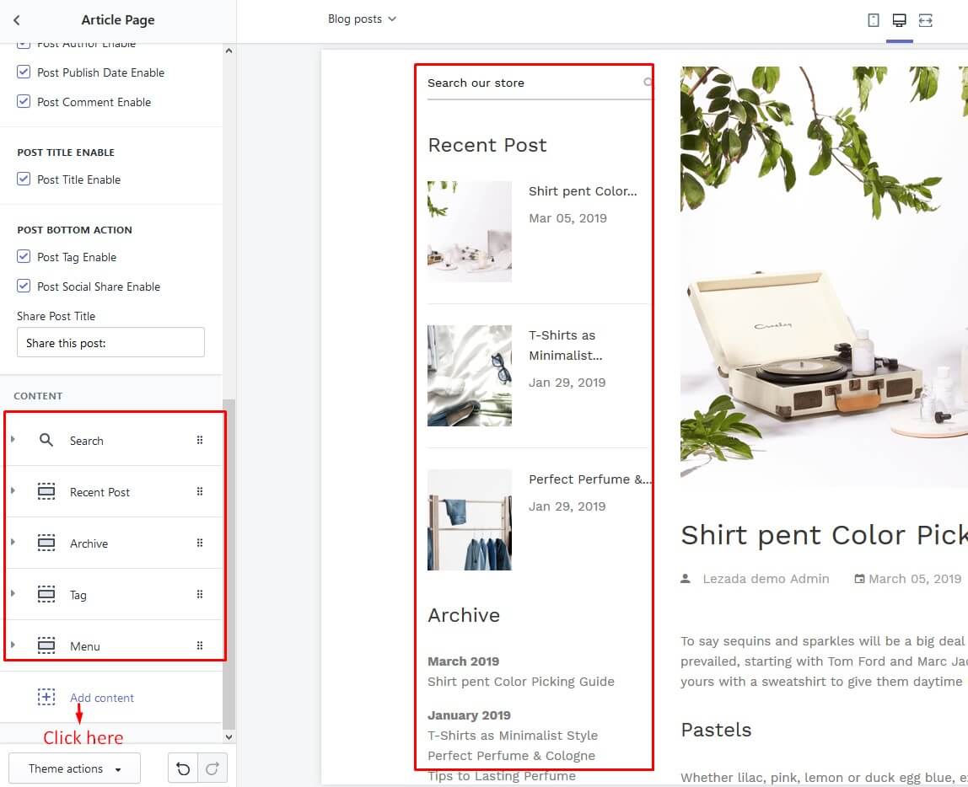The height and width of the screenshot is (787, 968).
Task: Toggle Post Title Enable checkbox
Action: [24, 179]
